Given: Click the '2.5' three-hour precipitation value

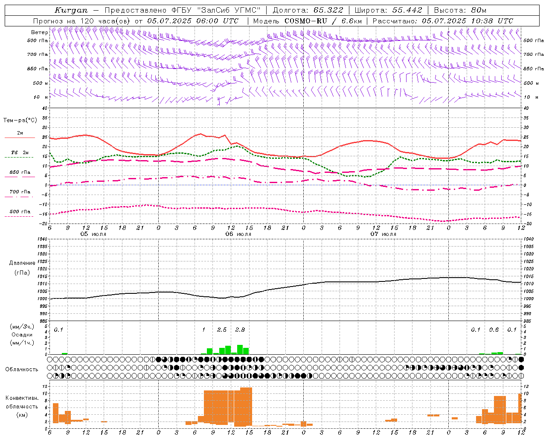Looking at the screenshot, I should coord(222,330).
